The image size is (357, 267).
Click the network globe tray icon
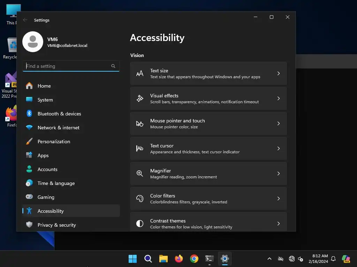[292, 259]
